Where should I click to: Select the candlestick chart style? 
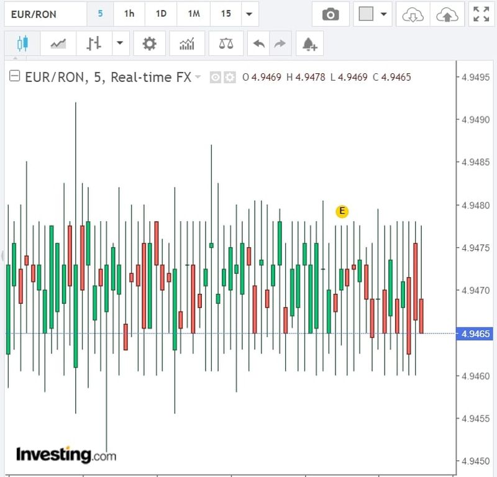coord(23,44)
